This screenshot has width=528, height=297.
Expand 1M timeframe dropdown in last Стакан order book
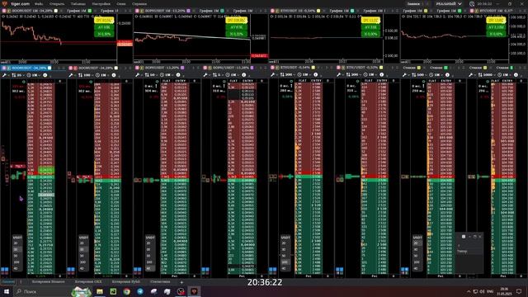pyautogui.click(x=505, y=75)
